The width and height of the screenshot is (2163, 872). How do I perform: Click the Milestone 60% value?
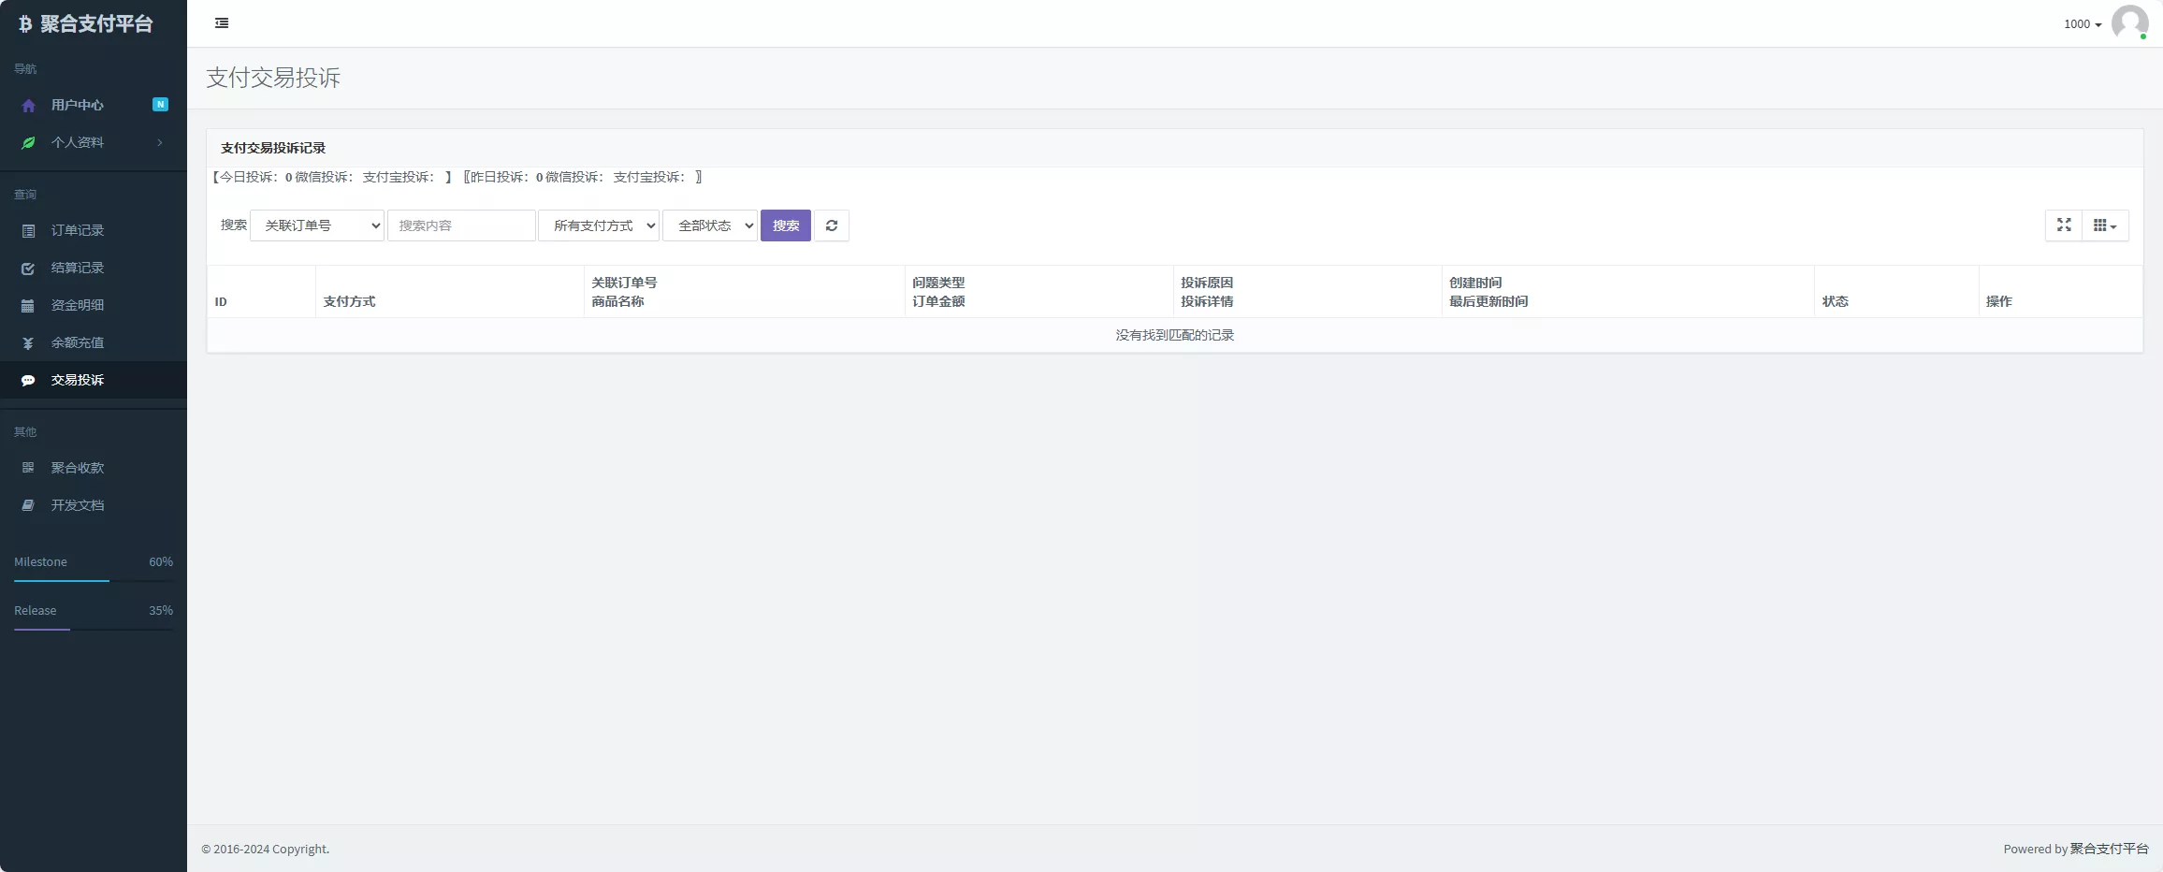pyautogui.click(x=161, y=561)
